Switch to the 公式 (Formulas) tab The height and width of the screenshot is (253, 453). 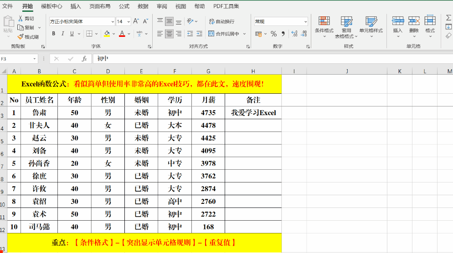[x=124, y=6]
